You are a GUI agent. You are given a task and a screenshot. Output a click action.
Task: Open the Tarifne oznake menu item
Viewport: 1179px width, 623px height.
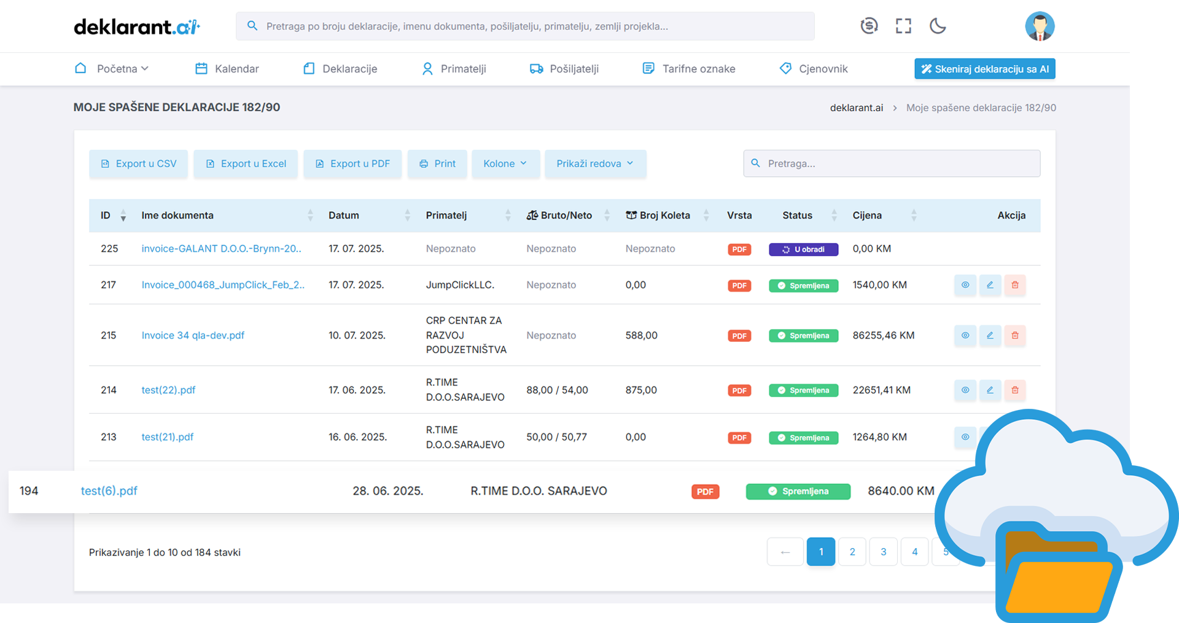point(689,69)
